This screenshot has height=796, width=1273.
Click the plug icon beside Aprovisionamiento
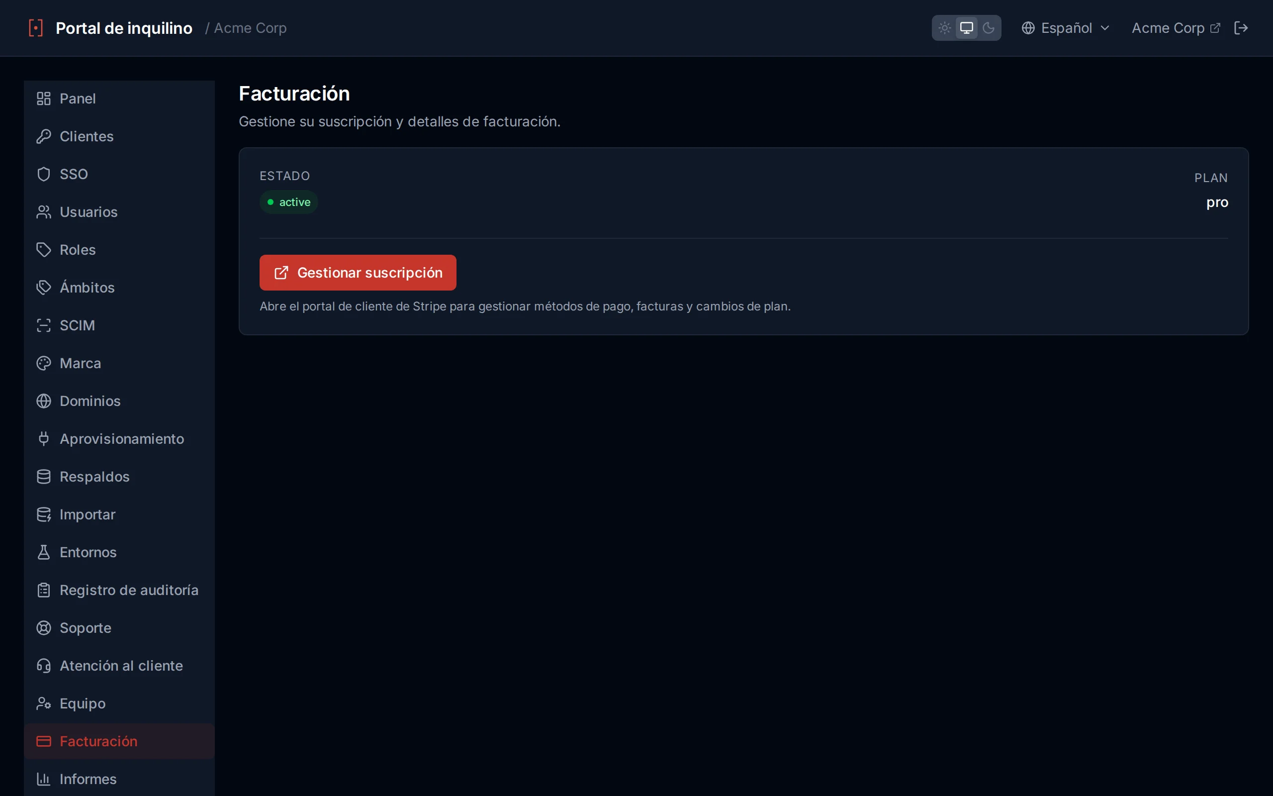(x=44, y=438)
